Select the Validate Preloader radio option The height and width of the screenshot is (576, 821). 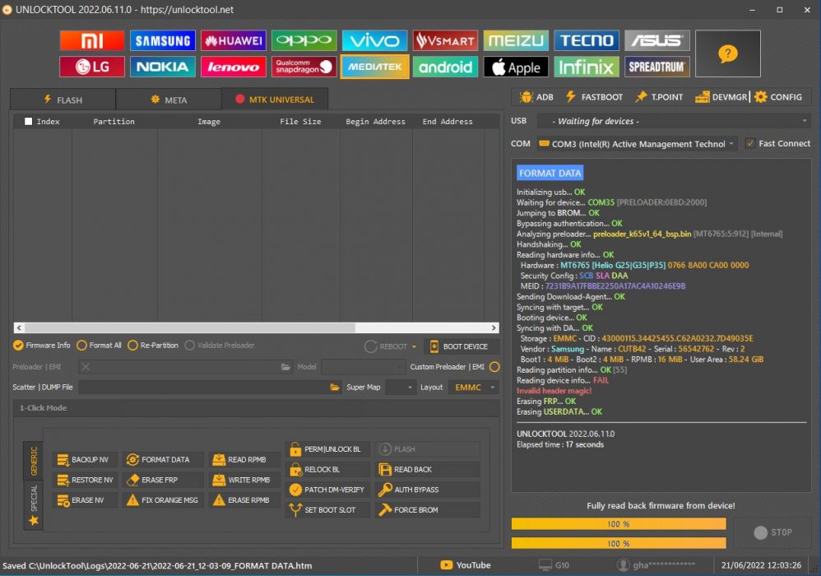[x=220, y=345]
